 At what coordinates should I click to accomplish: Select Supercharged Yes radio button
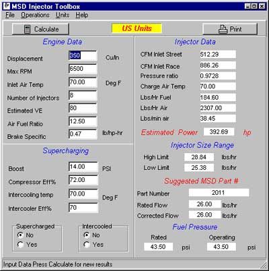[x=20, y=245]
